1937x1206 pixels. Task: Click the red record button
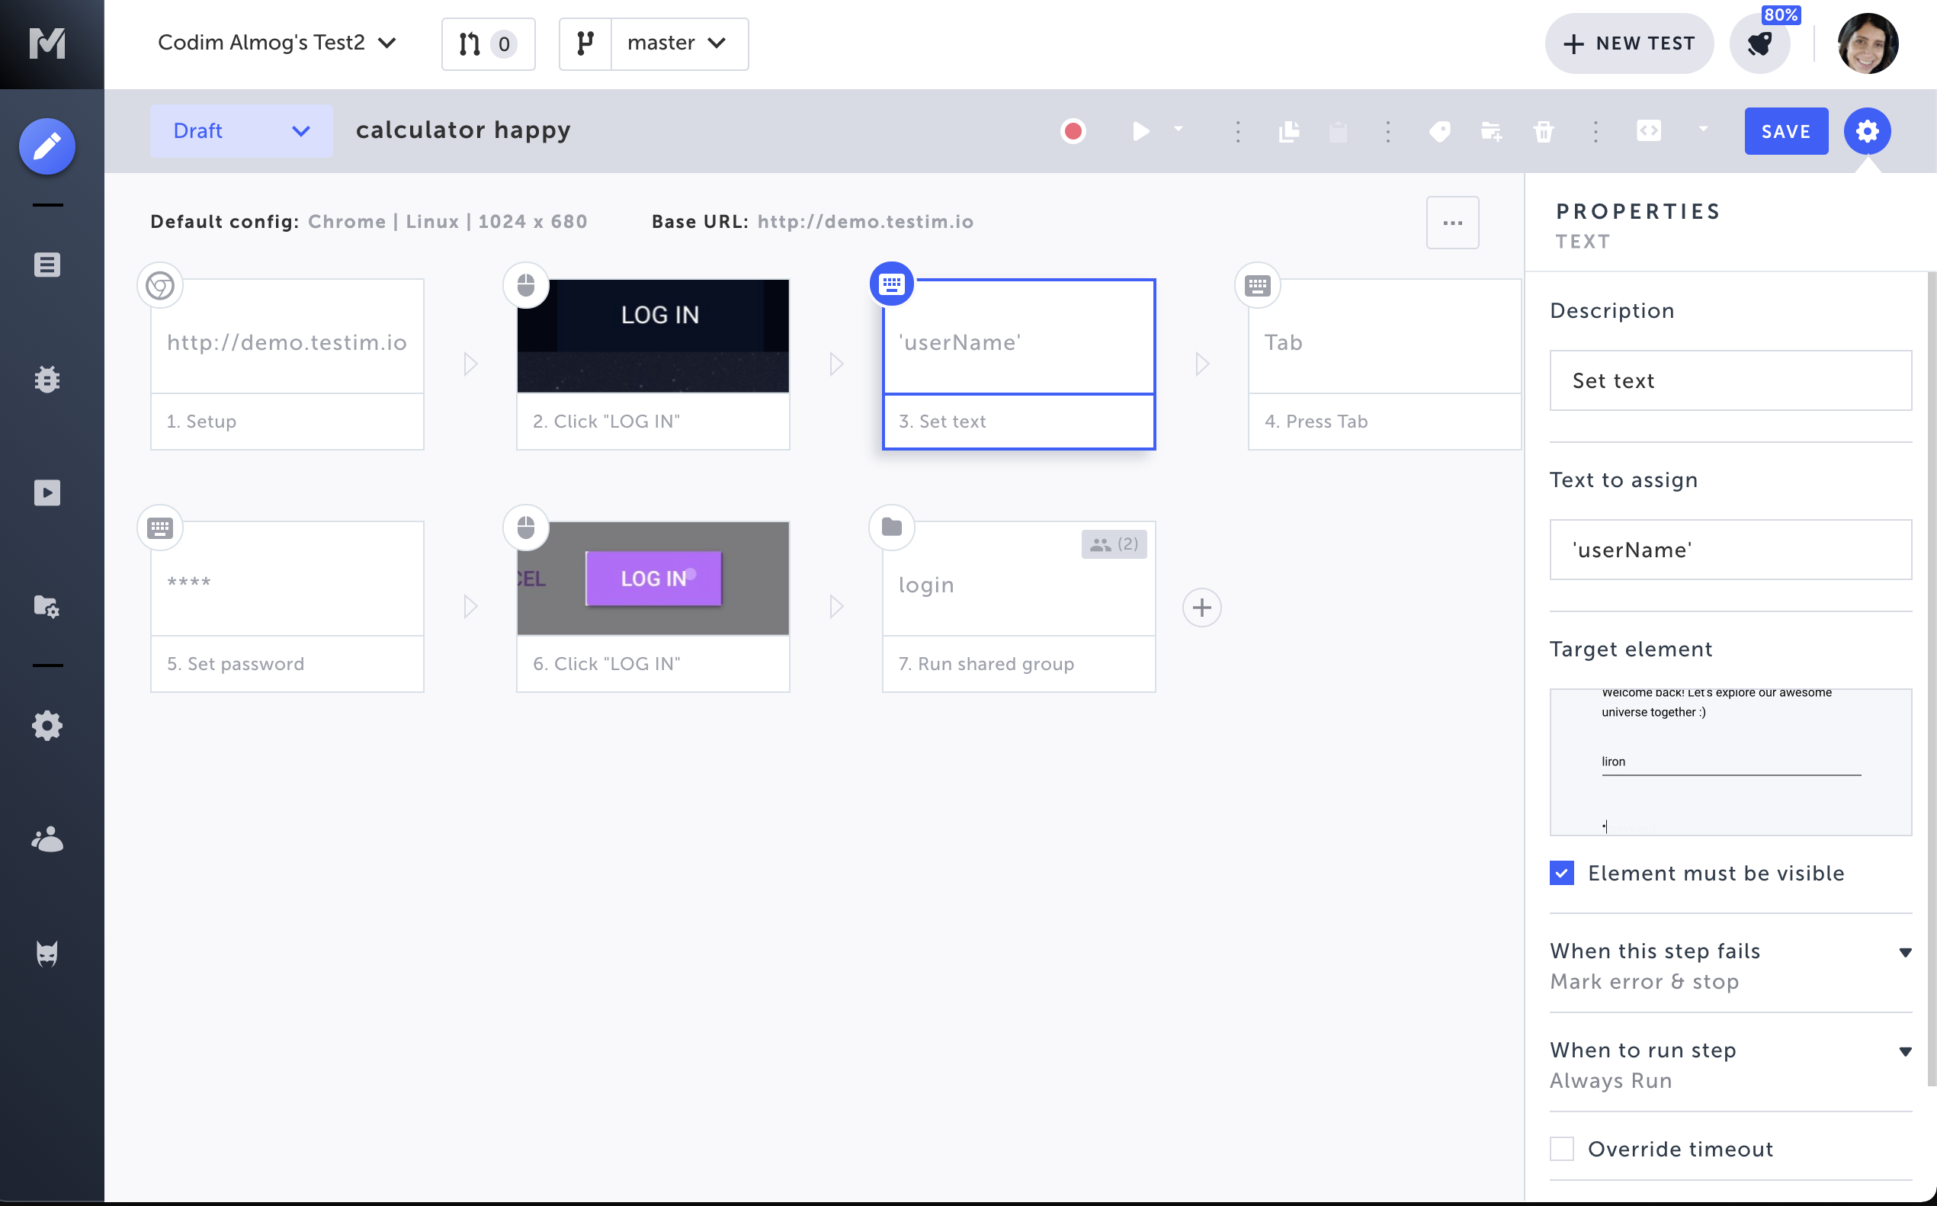point(1073,131)
